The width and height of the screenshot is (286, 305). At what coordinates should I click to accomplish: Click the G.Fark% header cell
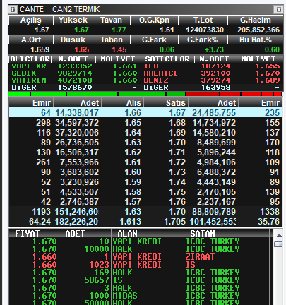coord(203,40)
